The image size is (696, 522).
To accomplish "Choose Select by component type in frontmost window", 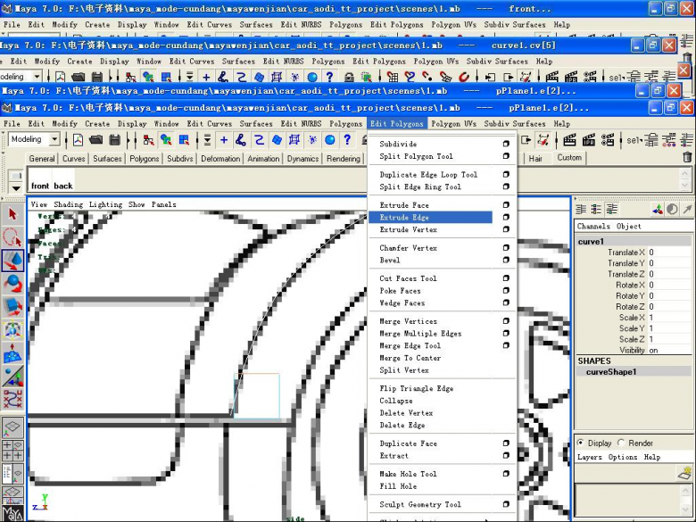I will (184, 140).
